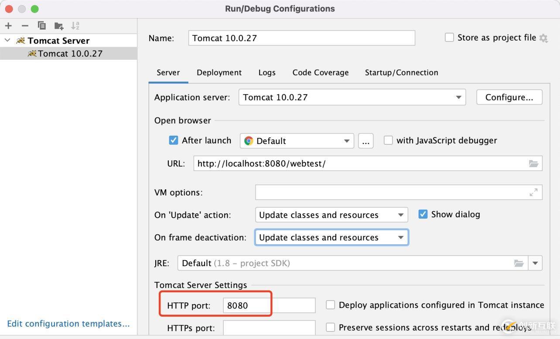The height and width of the screenshot is (339, 560).
Task: Expand the VM options field arrows icon
Action: coord(533,192)
